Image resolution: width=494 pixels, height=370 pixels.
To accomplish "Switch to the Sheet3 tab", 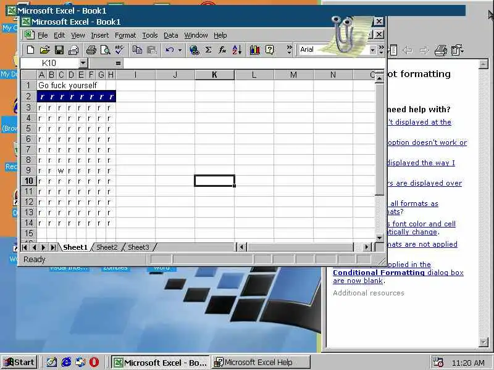I will point(138,247).
